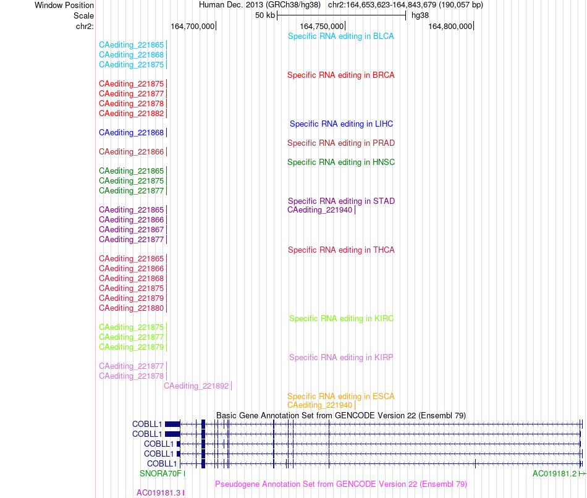Screen dimensions: 587x498
Task: Open the Basic Gene Annotation Set GENCODE title
Action: (x=341, y=416)
